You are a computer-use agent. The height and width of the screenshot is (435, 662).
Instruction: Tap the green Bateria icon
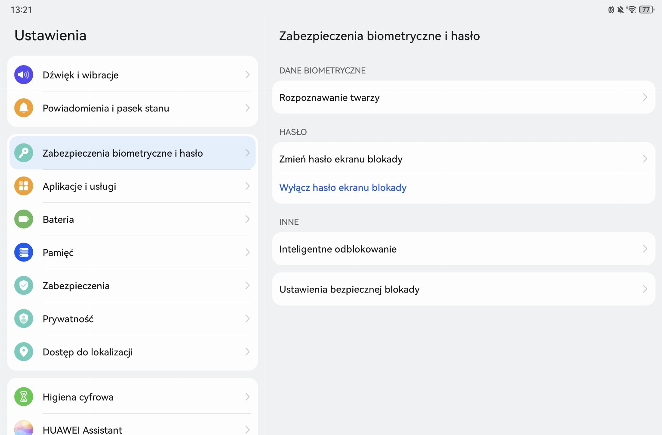[x=23, y=219]
